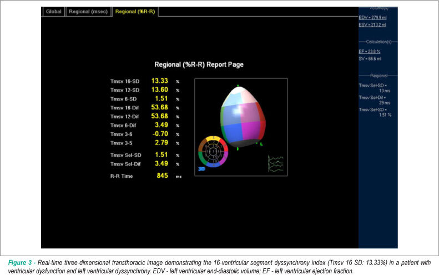
Task: Click the Regional section header in sidebar
Action: click(x=379, y=76)
